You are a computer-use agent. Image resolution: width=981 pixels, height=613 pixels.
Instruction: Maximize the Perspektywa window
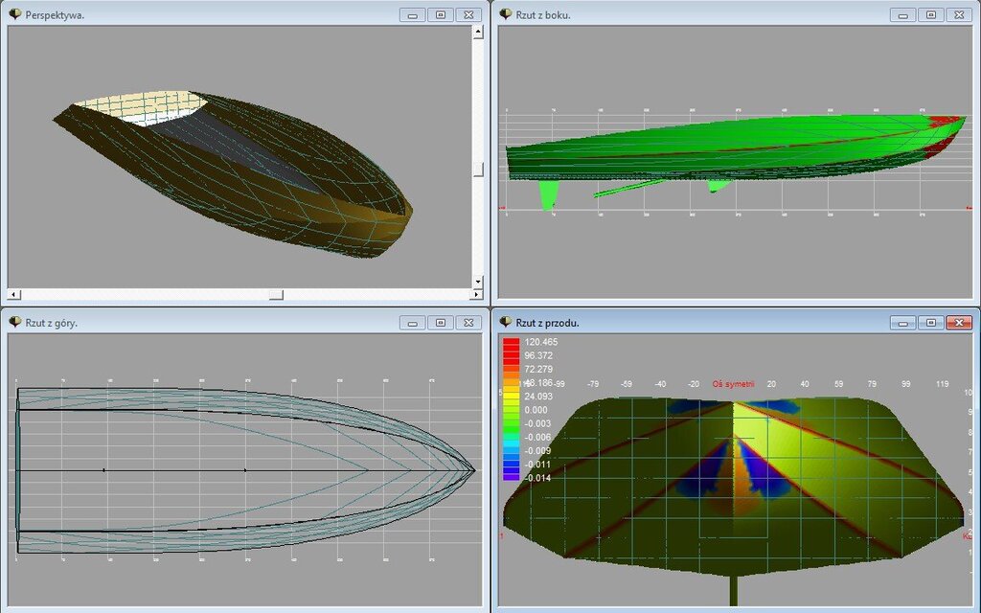pos(440,14)
